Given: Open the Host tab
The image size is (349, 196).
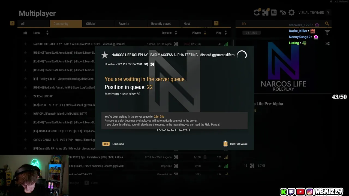Looking at the screenshot, I should [x=195, y=24].
